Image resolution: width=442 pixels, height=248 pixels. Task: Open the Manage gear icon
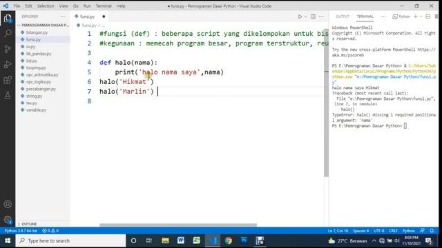click(8, 220)
